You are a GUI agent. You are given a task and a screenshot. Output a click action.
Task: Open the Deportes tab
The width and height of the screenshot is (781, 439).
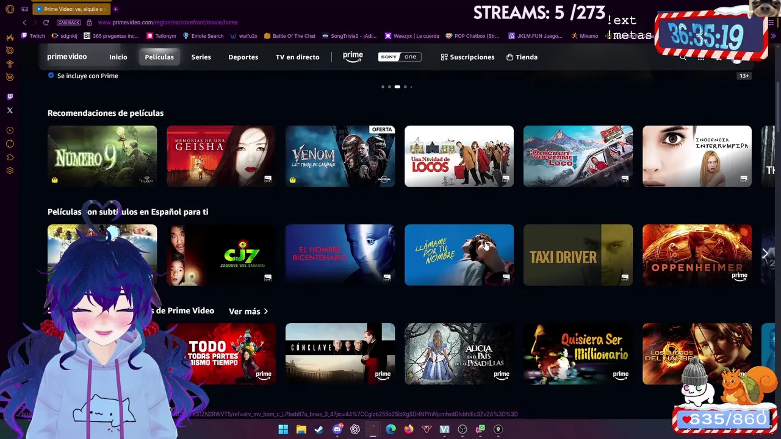[243, 57]
